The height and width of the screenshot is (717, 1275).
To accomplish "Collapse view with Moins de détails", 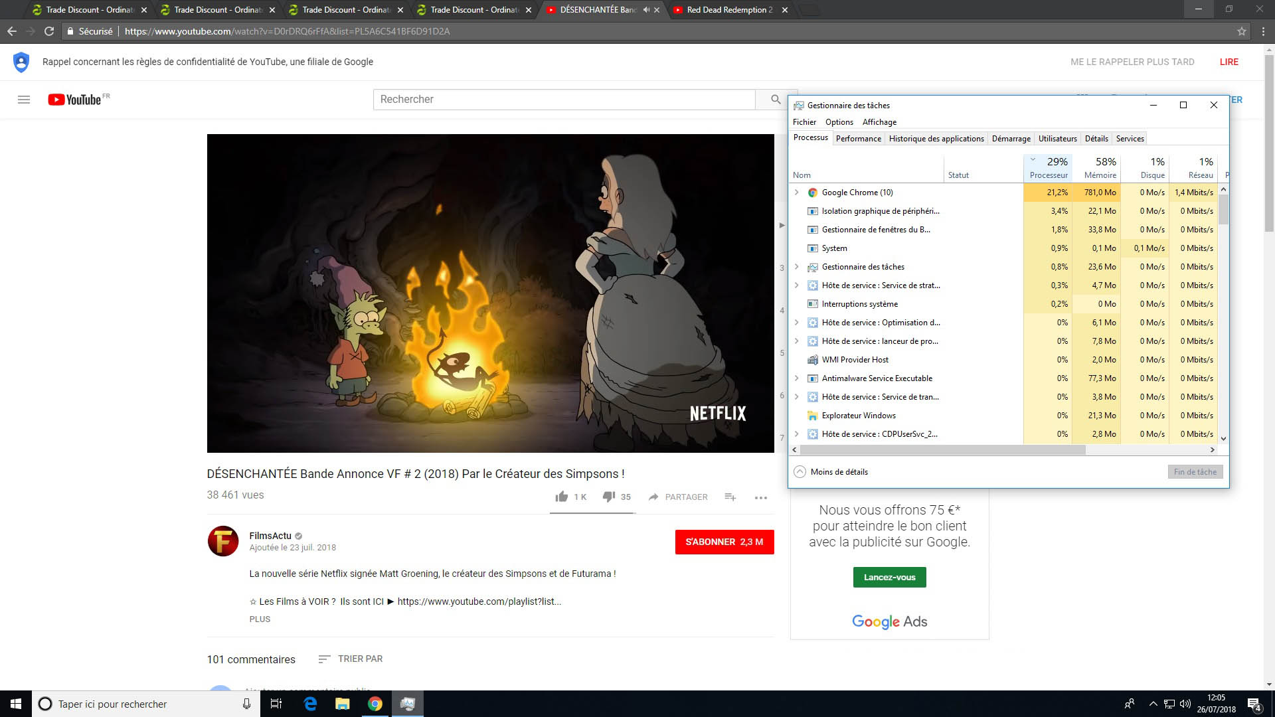I will pyautogui.click(x=831, y=472).
